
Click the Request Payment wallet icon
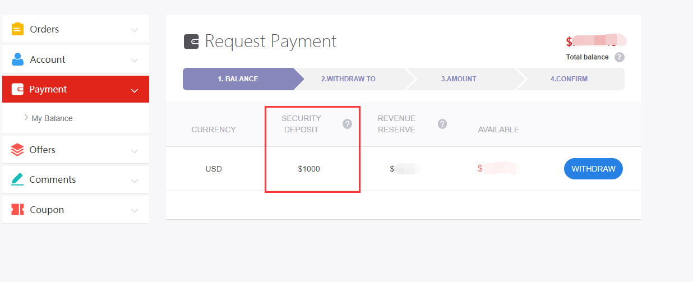pyautogui.click(x=191, y=41)
